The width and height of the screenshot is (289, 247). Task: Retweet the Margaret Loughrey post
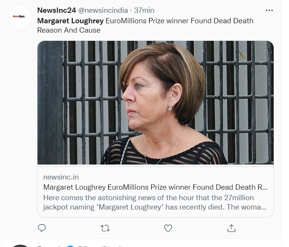pyautogui.click(x=105, y=228)
